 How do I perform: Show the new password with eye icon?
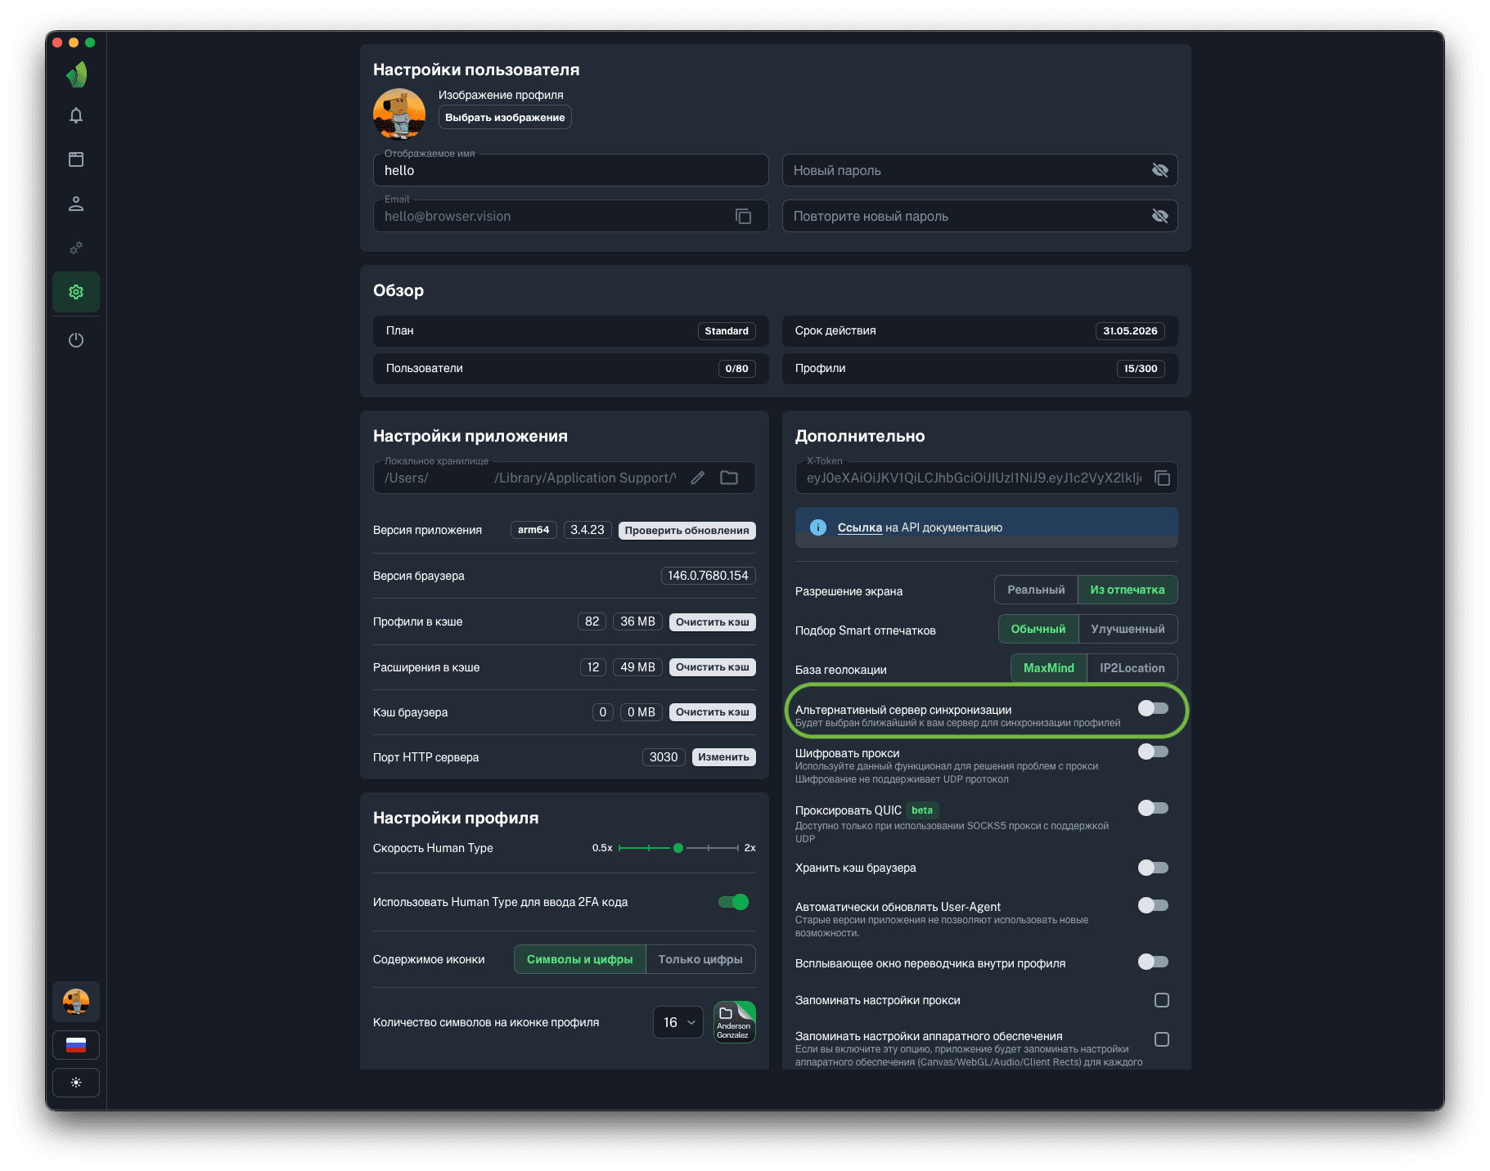pyautogui.click(x=1159, y=170)
